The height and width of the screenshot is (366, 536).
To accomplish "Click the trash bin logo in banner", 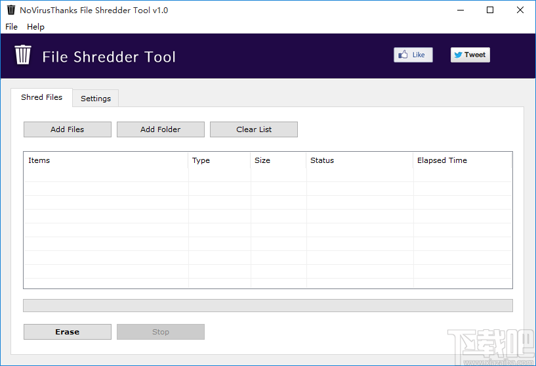I will coord(23,55).
